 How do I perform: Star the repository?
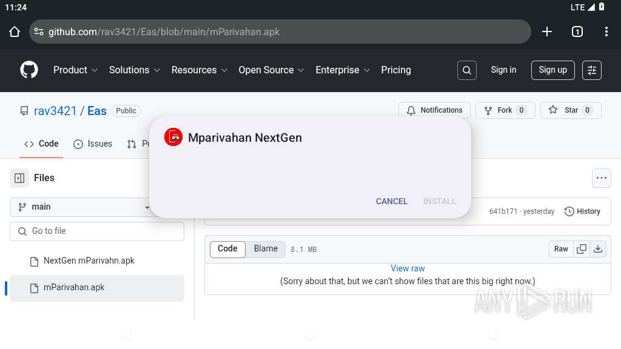pos(571,110)
